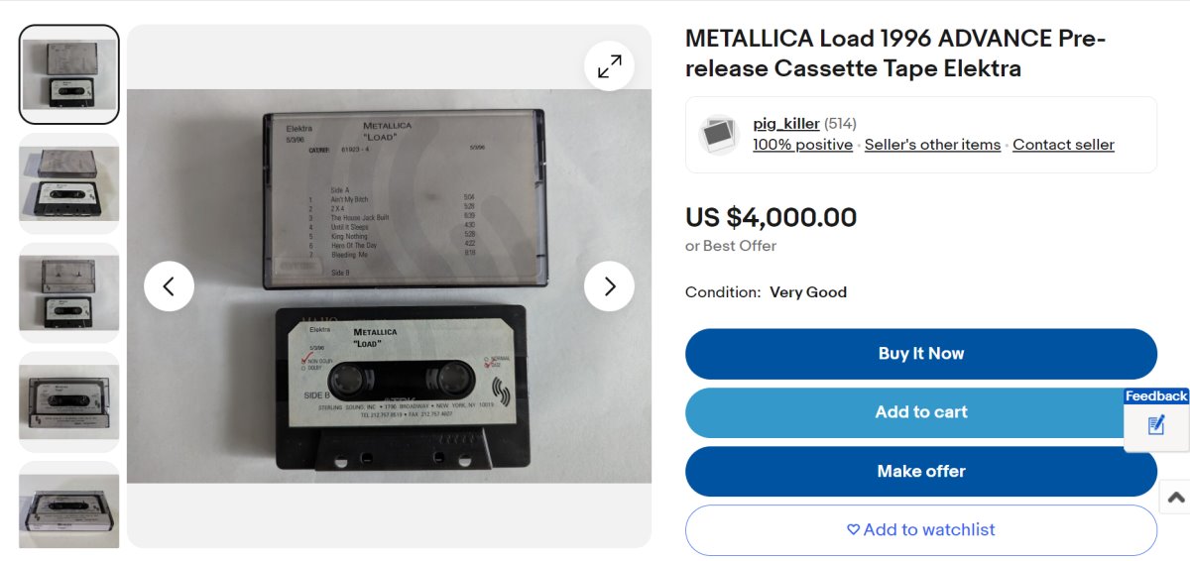Click Add to cart
The height and width of the screenshot is (561, 1190).
tap(920, 412)
